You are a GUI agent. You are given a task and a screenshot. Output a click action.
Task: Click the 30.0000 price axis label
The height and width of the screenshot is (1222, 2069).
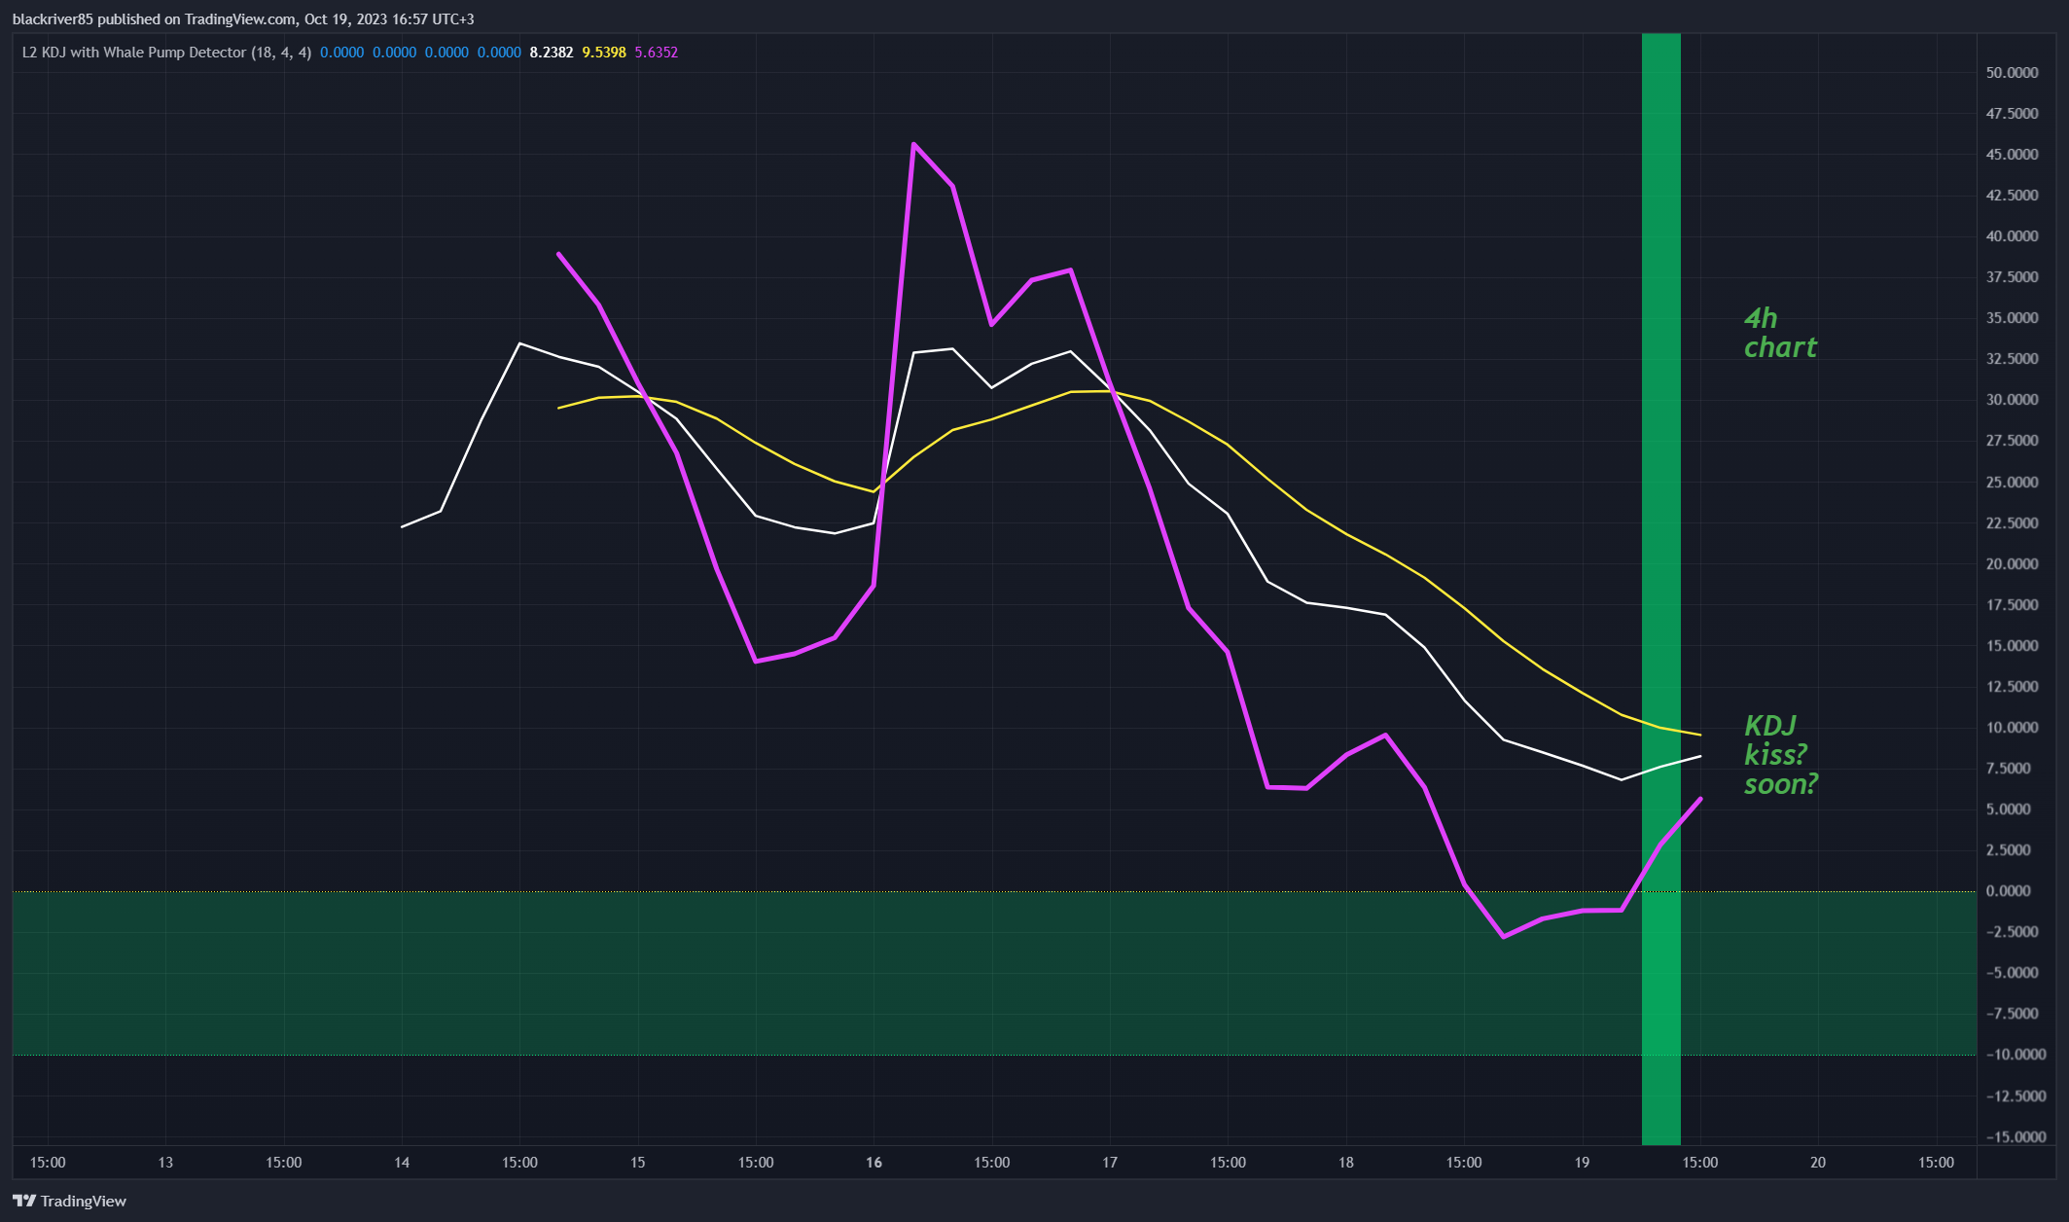coord(2012,400)
